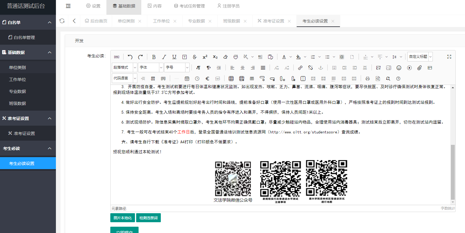
Task: Insert date with calendar icon
Action: 187,79
